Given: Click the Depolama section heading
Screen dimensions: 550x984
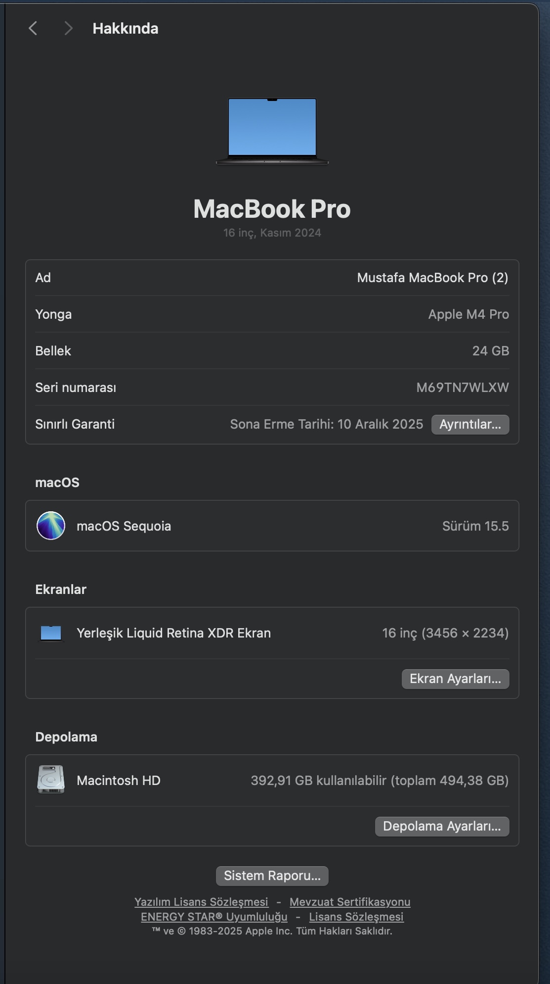Looking at the screenshot, I should coord(66,737).
